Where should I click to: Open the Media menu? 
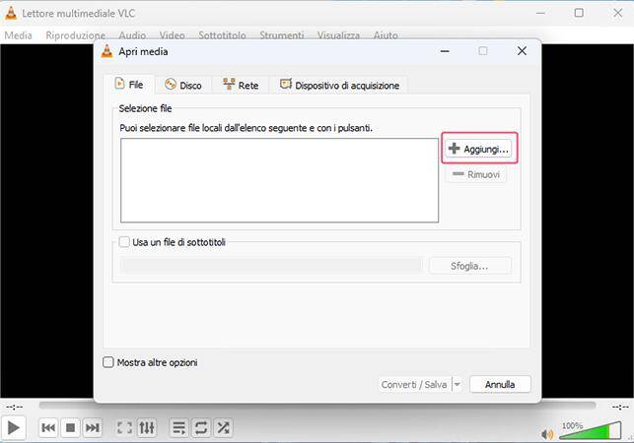(18, 35)
